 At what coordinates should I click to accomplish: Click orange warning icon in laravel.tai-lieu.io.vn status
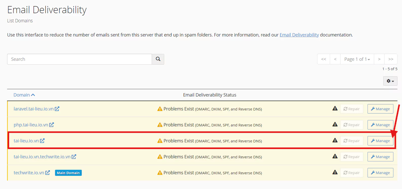[160, 109]
